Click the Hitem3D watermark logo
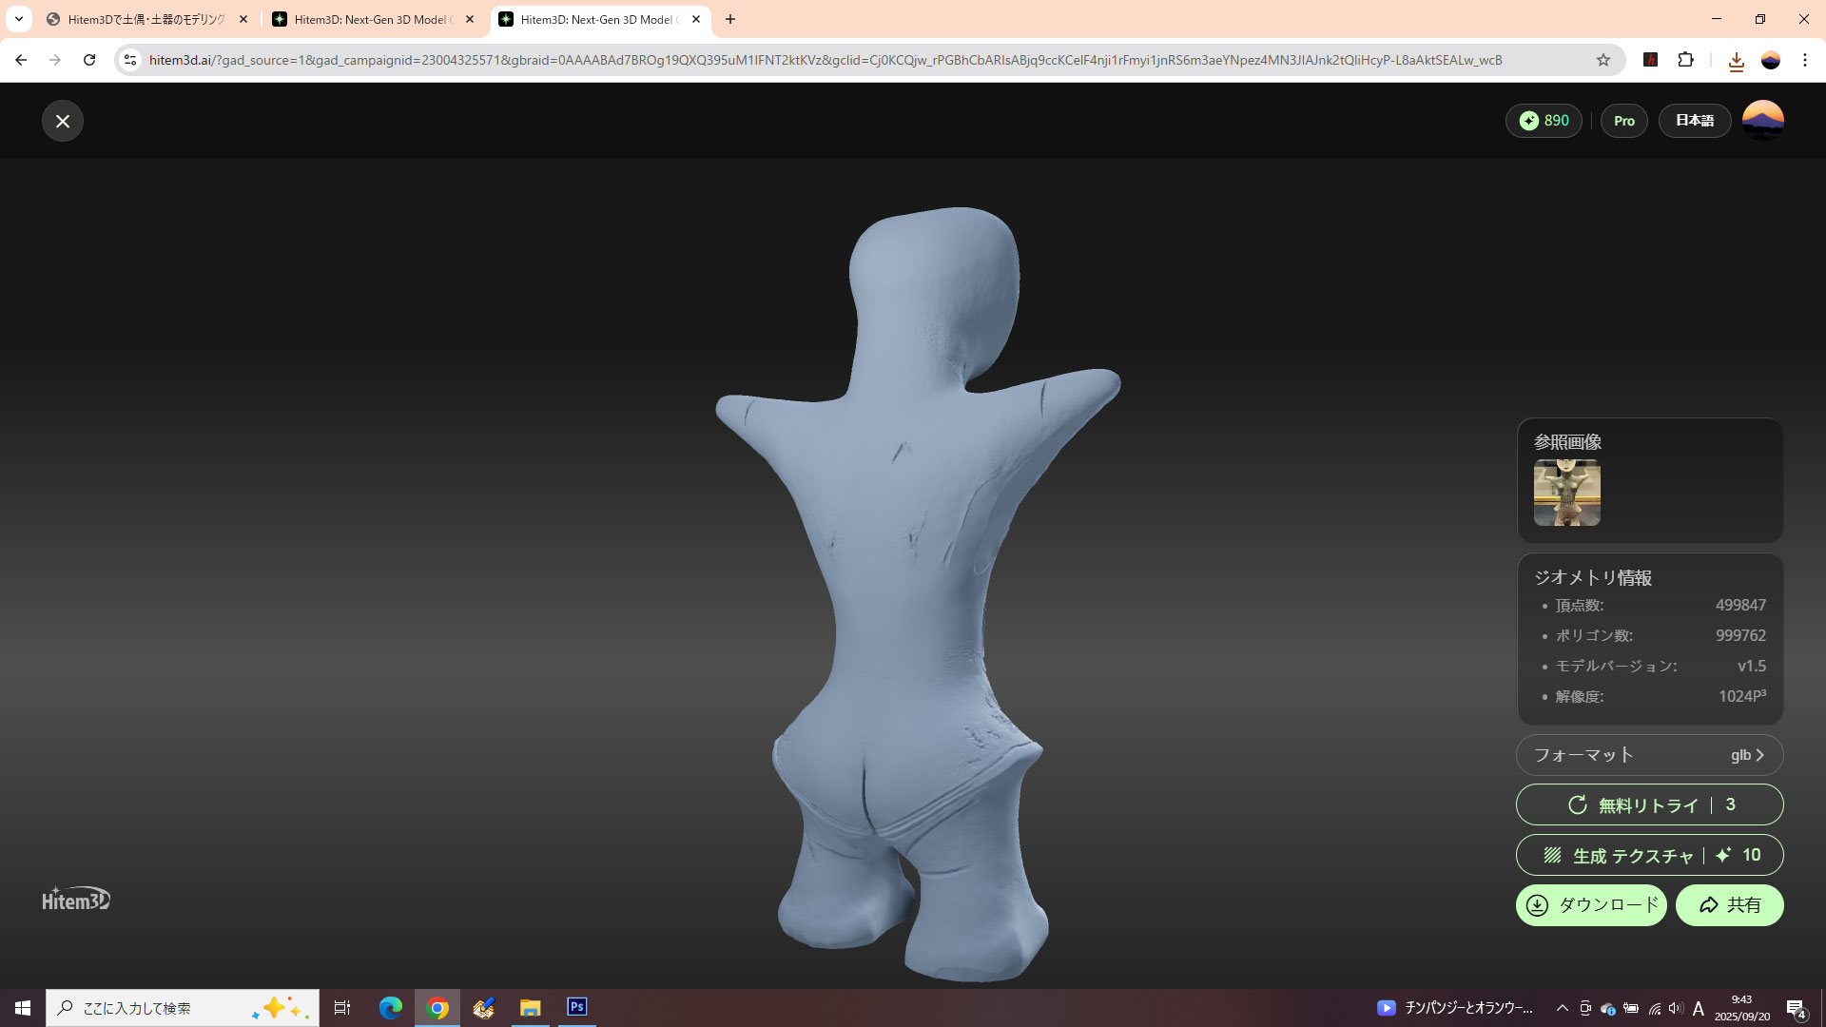The height and width of the screenshot is (1027, 1826). click(76, 899)
